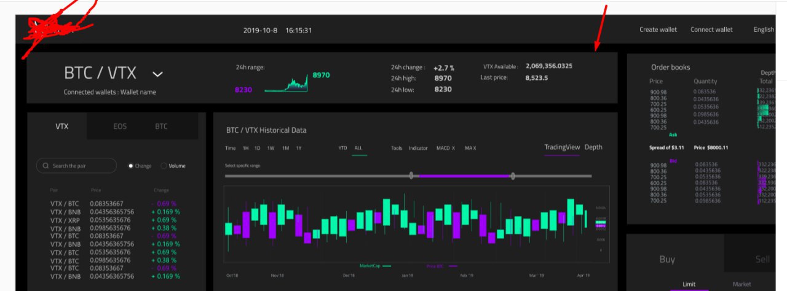The image size is (787, 291).
Task: Open the English language selector
Action: (x=764, y=29)
